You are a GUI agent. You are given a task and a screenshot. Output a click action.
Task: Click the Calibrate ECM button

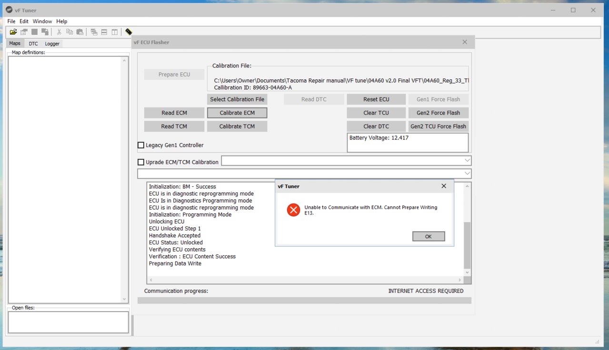(237, 113)
